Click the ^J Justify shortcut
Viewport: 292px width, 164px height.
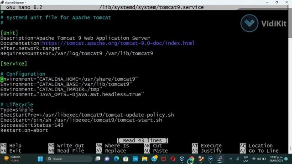(x=207, y=151)
